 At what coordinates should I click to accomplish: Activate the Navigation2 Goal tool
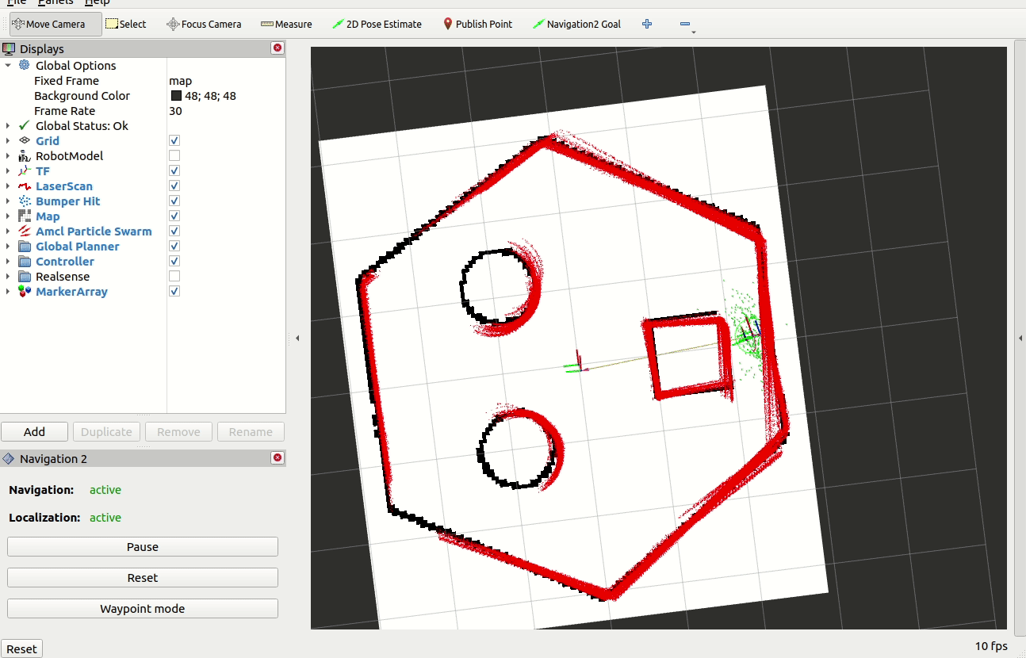(576, 24)
